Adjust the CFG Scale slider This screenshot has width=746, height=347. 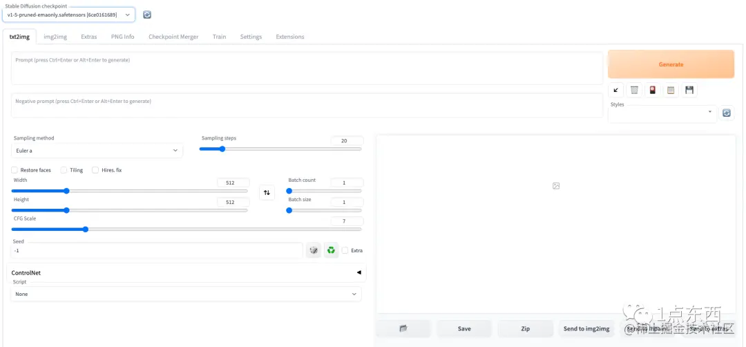pyautogui.click(x=186, y=229)
